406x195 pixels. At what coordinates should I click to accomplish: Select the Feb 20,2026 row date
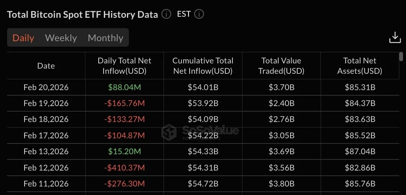(x=46, y=87)
